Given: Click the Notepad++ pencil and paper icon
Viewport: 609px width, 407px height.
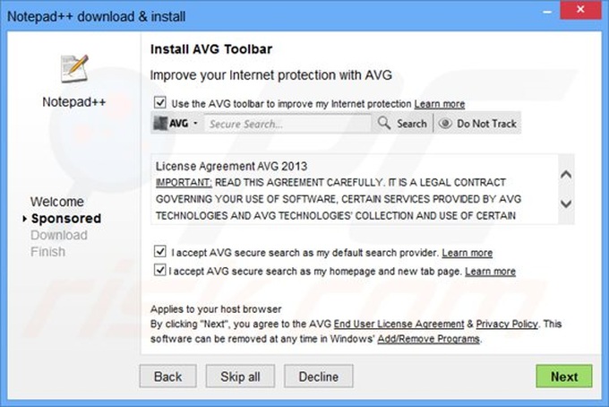Looking at the screenshot, I should (74, 68).
